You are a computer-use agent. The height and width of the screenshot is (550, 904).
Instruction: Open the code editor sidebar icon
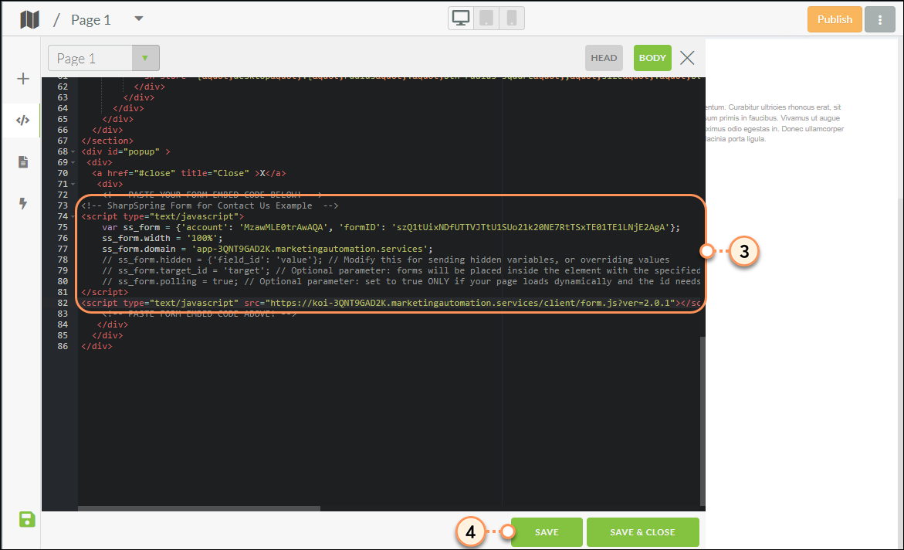[x=22, y=120]
